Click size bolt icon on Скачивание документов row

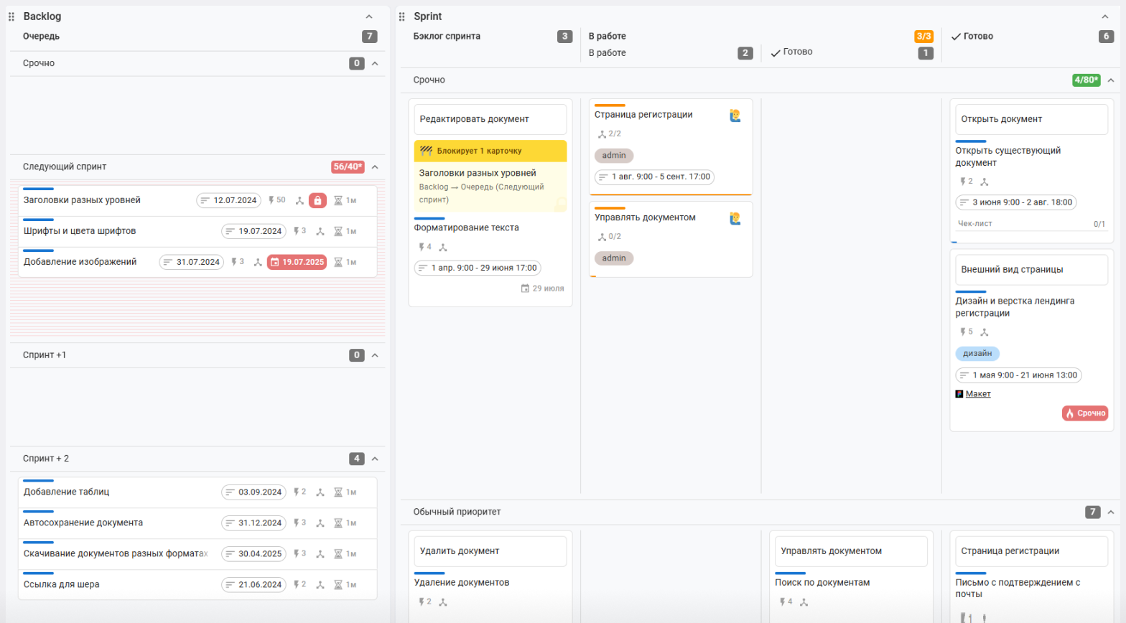296,553
